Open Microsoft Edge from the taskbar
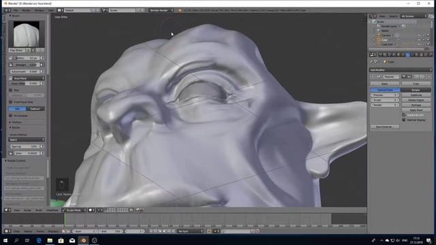The image size is (436, 245). pyautogui.click(x=39, y=240)
